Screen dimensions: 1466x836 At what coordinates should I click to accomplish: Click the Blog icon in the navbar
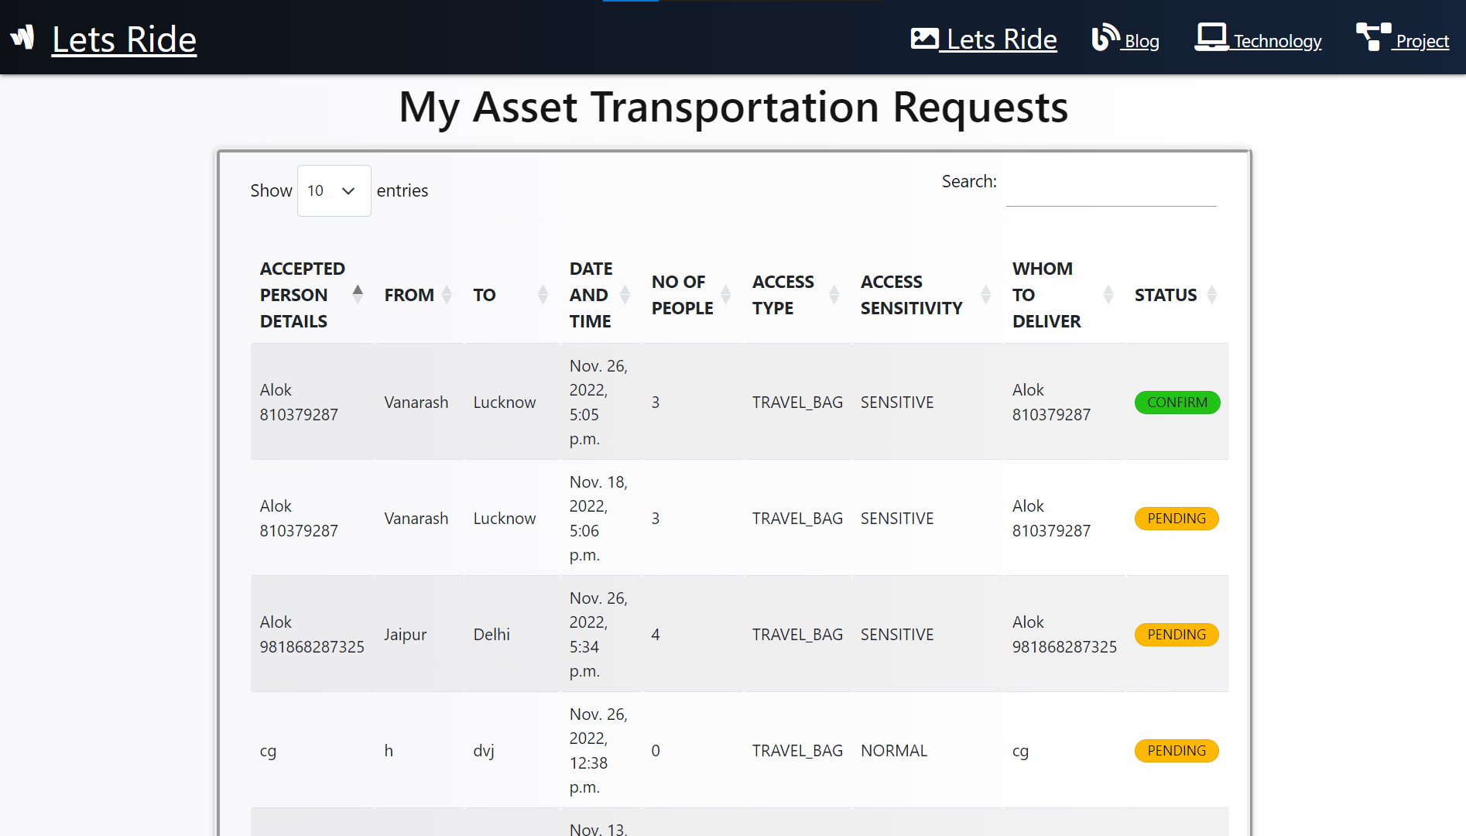1105,36
